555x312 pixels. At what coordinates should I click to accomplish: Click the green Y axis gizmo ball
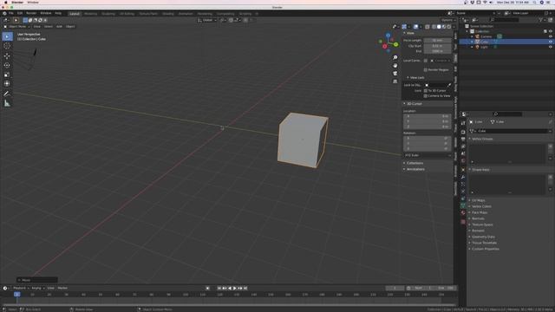tap(395, 44)
